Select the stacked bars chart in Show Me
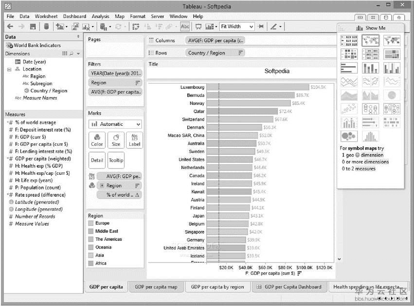The height and width of the screenshot is (306, 414). [x=370, y=68]
